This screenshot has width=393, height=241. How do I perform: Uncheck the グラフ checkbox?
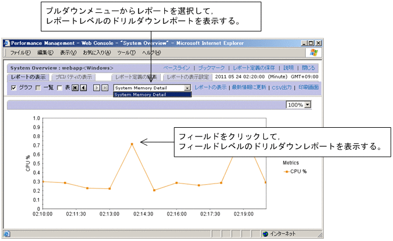(14, 88)
